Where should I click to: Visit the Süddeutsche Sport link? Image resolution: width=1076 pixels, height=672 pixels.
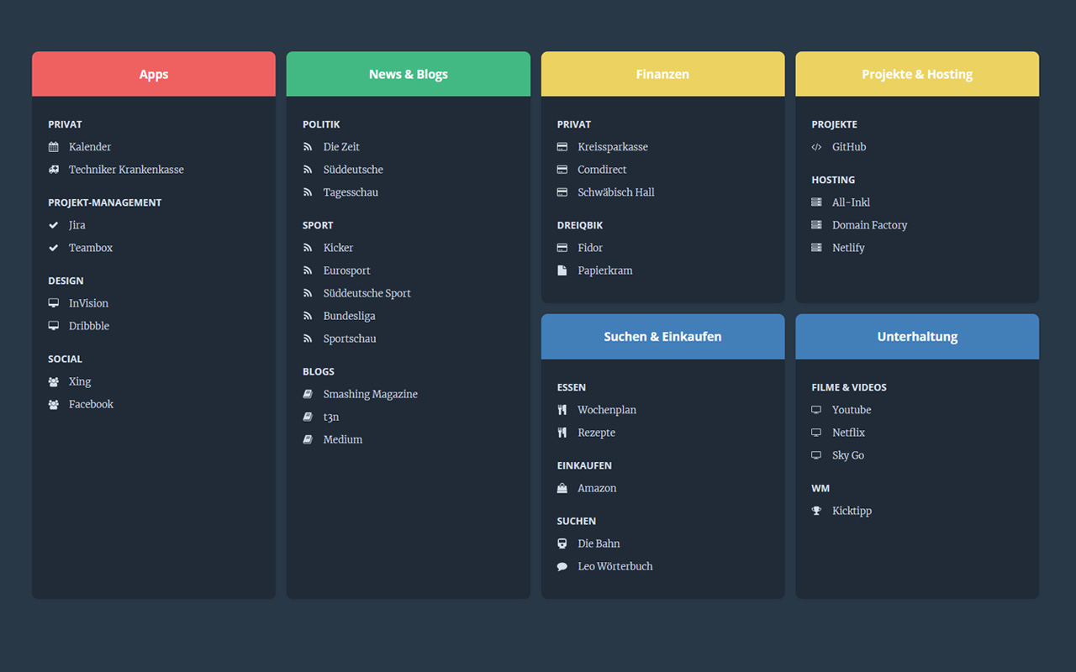367,293
